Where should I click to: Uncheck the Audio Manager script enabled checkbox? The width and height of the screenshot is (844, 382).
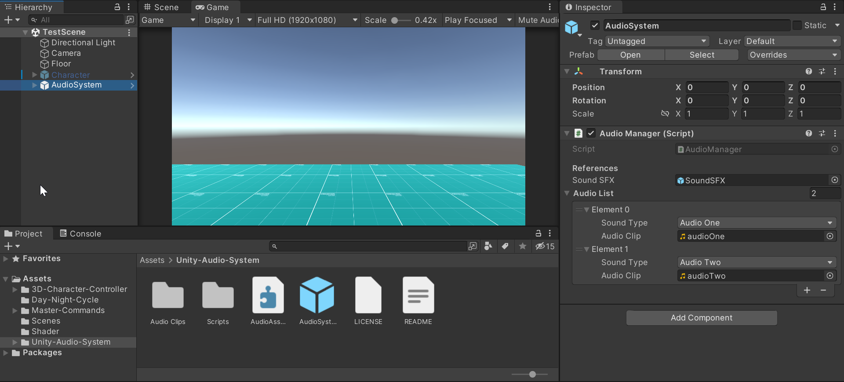[x=591, y=133]
